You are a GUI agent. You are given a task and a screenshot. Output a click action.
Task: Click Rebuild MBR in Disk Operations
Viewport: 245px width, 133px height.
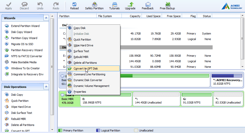coord(18,119)
